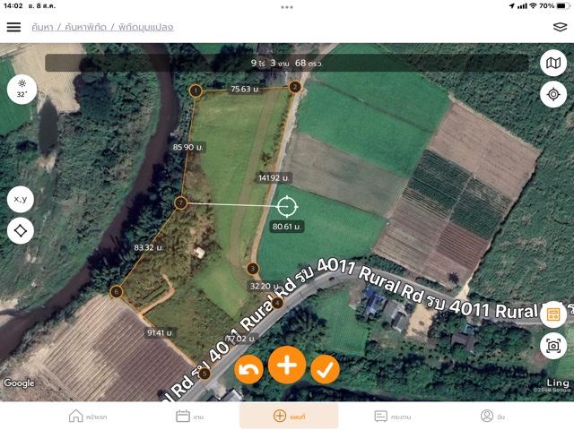Viewport: 574px width, 430px height.
Task: Open the hamburger menu
Action: (x=13, y=27)
